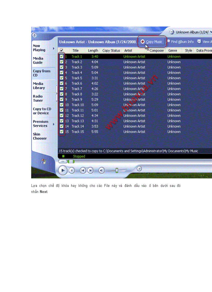212x292 pixels.
Task: Expand the Now Playing side arrow
Action: [x=54, y=48]
